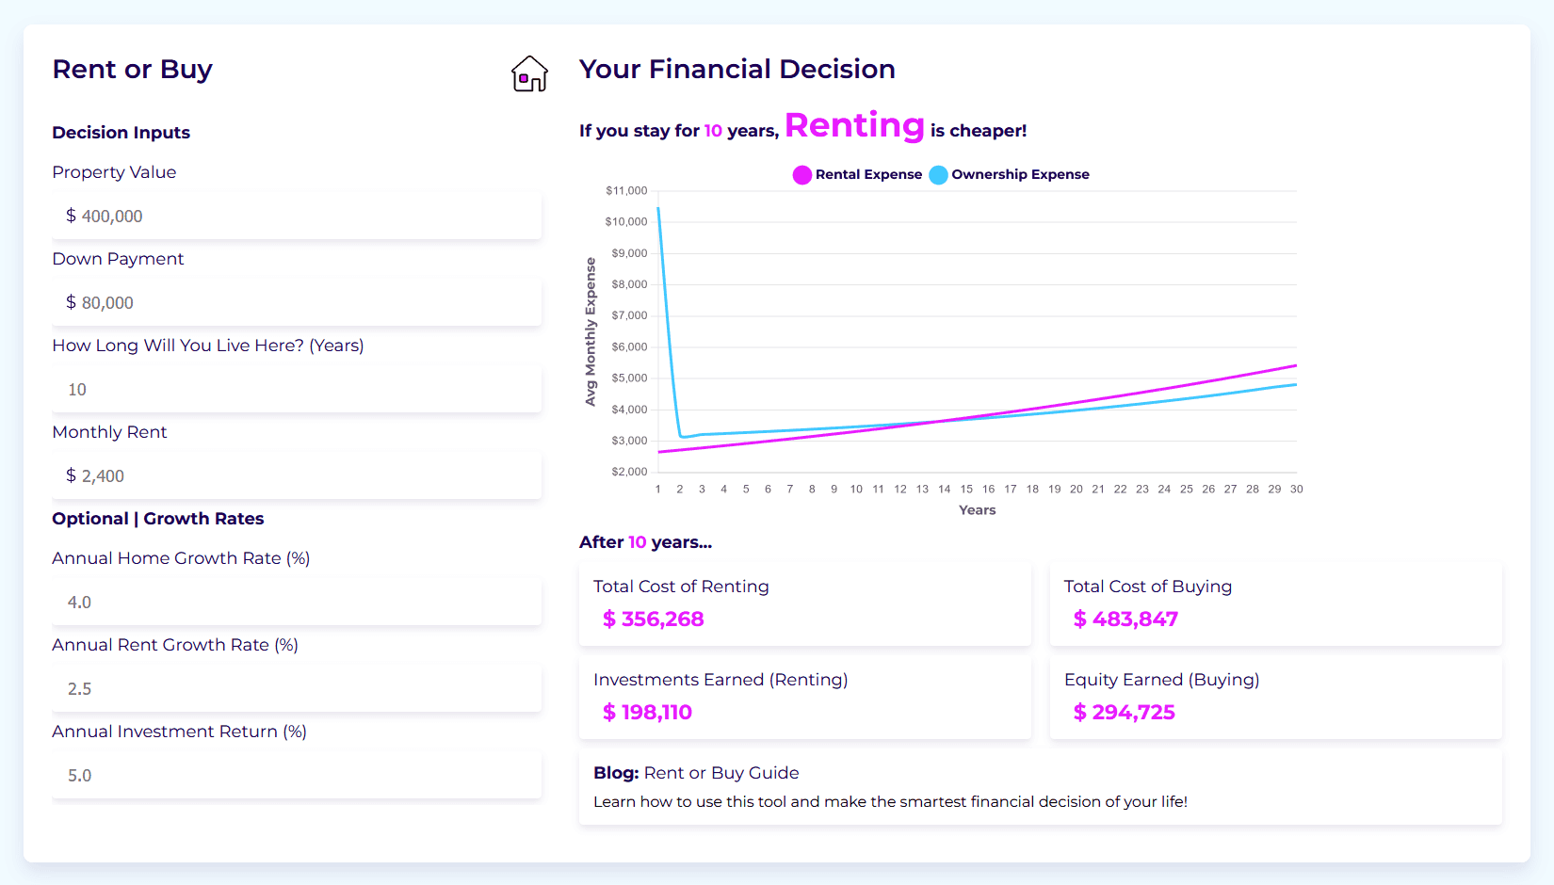Click the Rental Expense legend label
The image size is (1554, 885).
click(868, 175)
